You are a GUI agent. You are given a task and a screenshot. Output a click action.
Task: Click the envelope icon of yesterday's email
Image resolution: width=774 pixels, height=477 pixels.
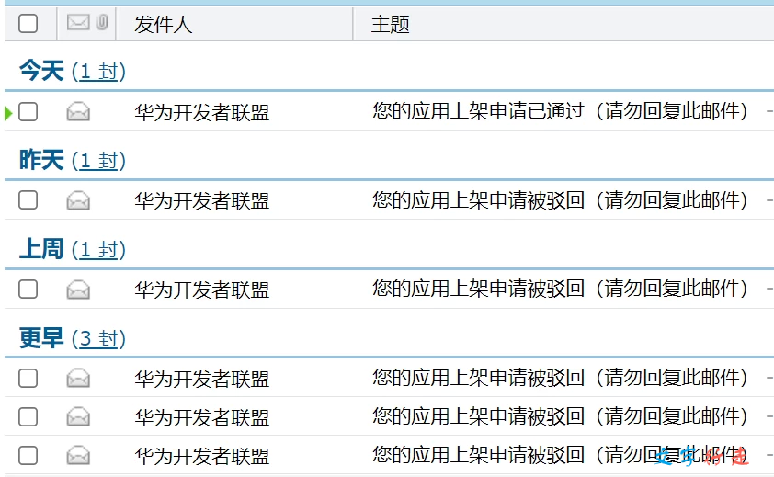point(78,200)
